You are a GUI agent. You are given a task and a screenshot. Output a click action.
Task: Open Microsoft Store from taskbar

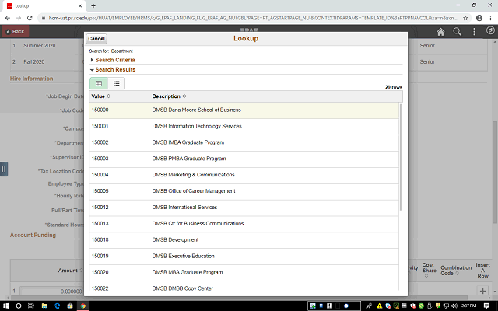[70, 306]
